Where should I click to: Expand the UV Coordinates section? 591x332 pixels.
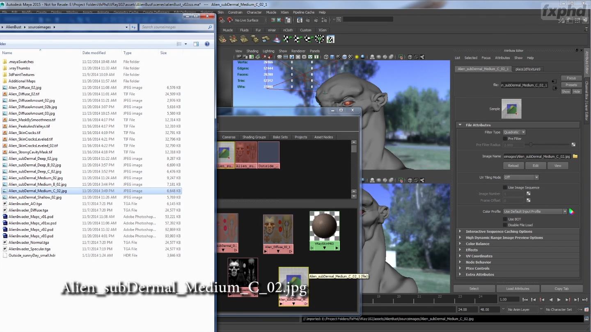(518, 256)
